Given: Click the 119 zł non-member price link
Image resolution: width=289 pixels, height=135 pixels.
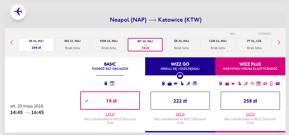Looking at the screenshot, I should (x=110, y=114).
